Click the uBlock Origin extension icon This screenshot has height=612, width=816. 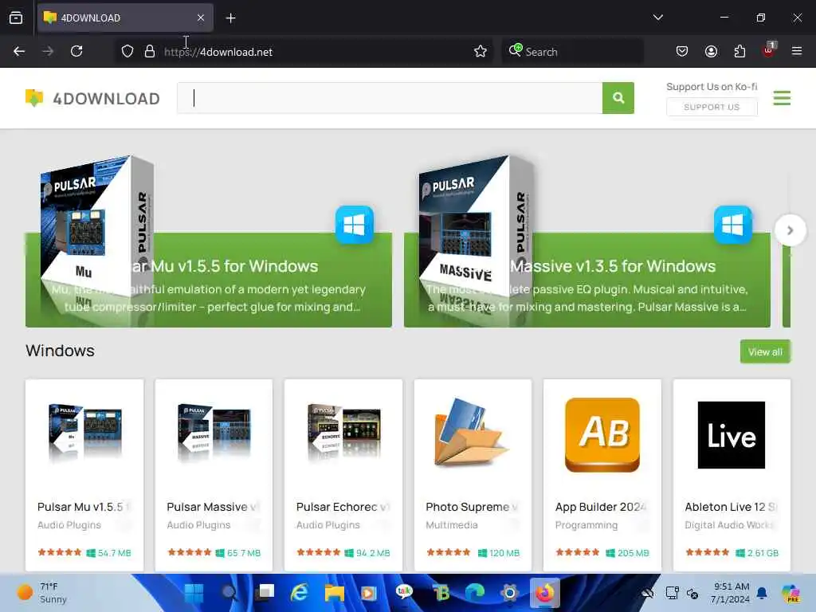(769, 50)
